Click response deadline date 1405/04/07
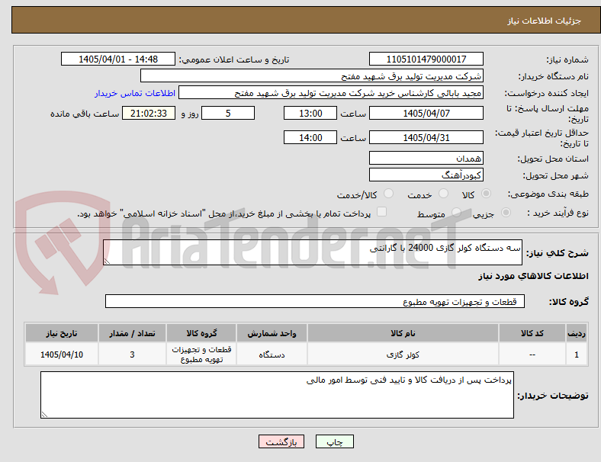Screen dimensions: 601x462 (426, 114)
